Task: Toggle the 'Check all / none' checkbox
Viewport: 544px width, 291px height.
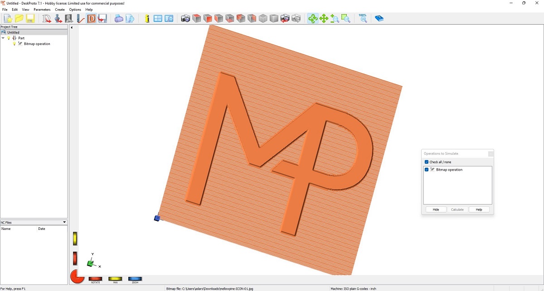Action: click(x=427, y=162)
